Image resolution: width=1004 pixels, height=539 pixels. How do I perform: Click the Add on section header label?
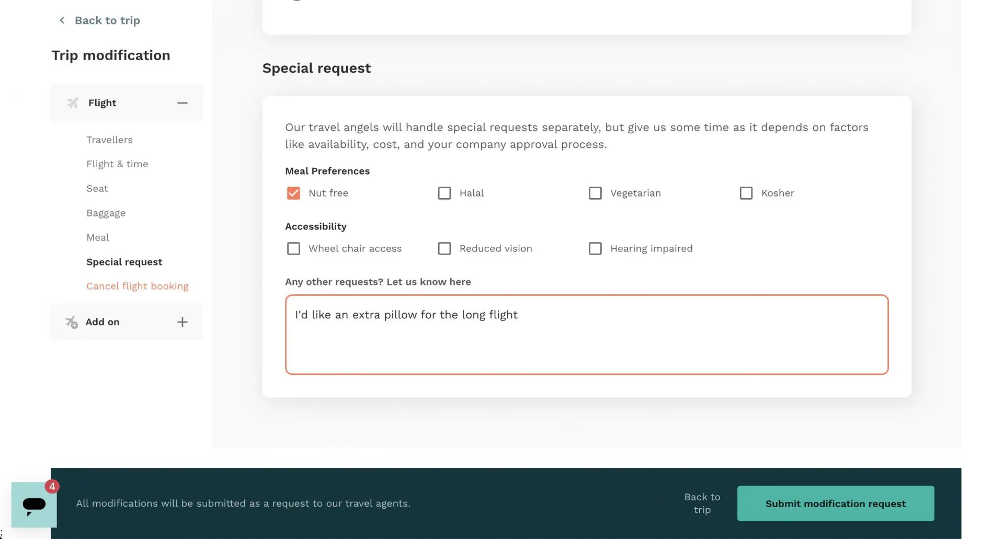(102, 322)
